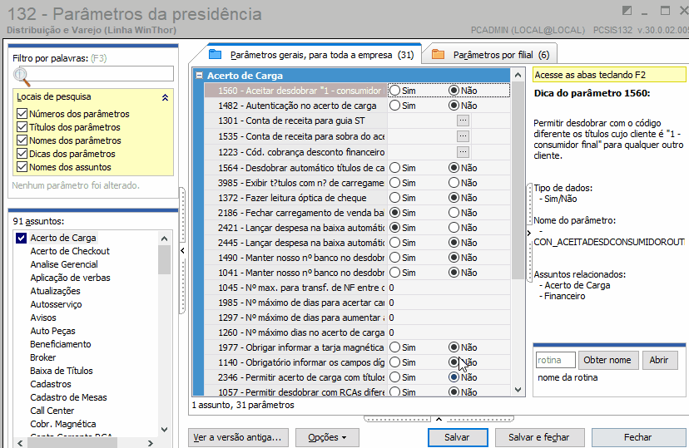Select Acerto de Checkout subject
The height and width of the screenshot is (448, 689).
tap(70, 251)
